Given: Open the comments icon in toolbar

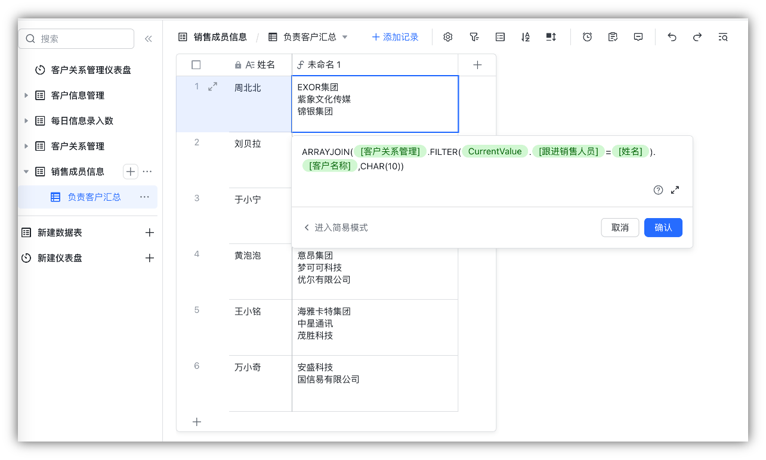Looking at the screenshot, I should tap(638, 37).
